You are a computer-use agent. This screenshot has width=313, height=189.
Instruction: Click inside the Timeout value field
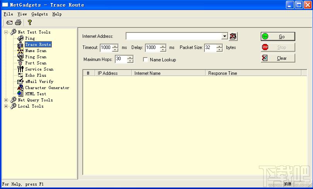106,47
